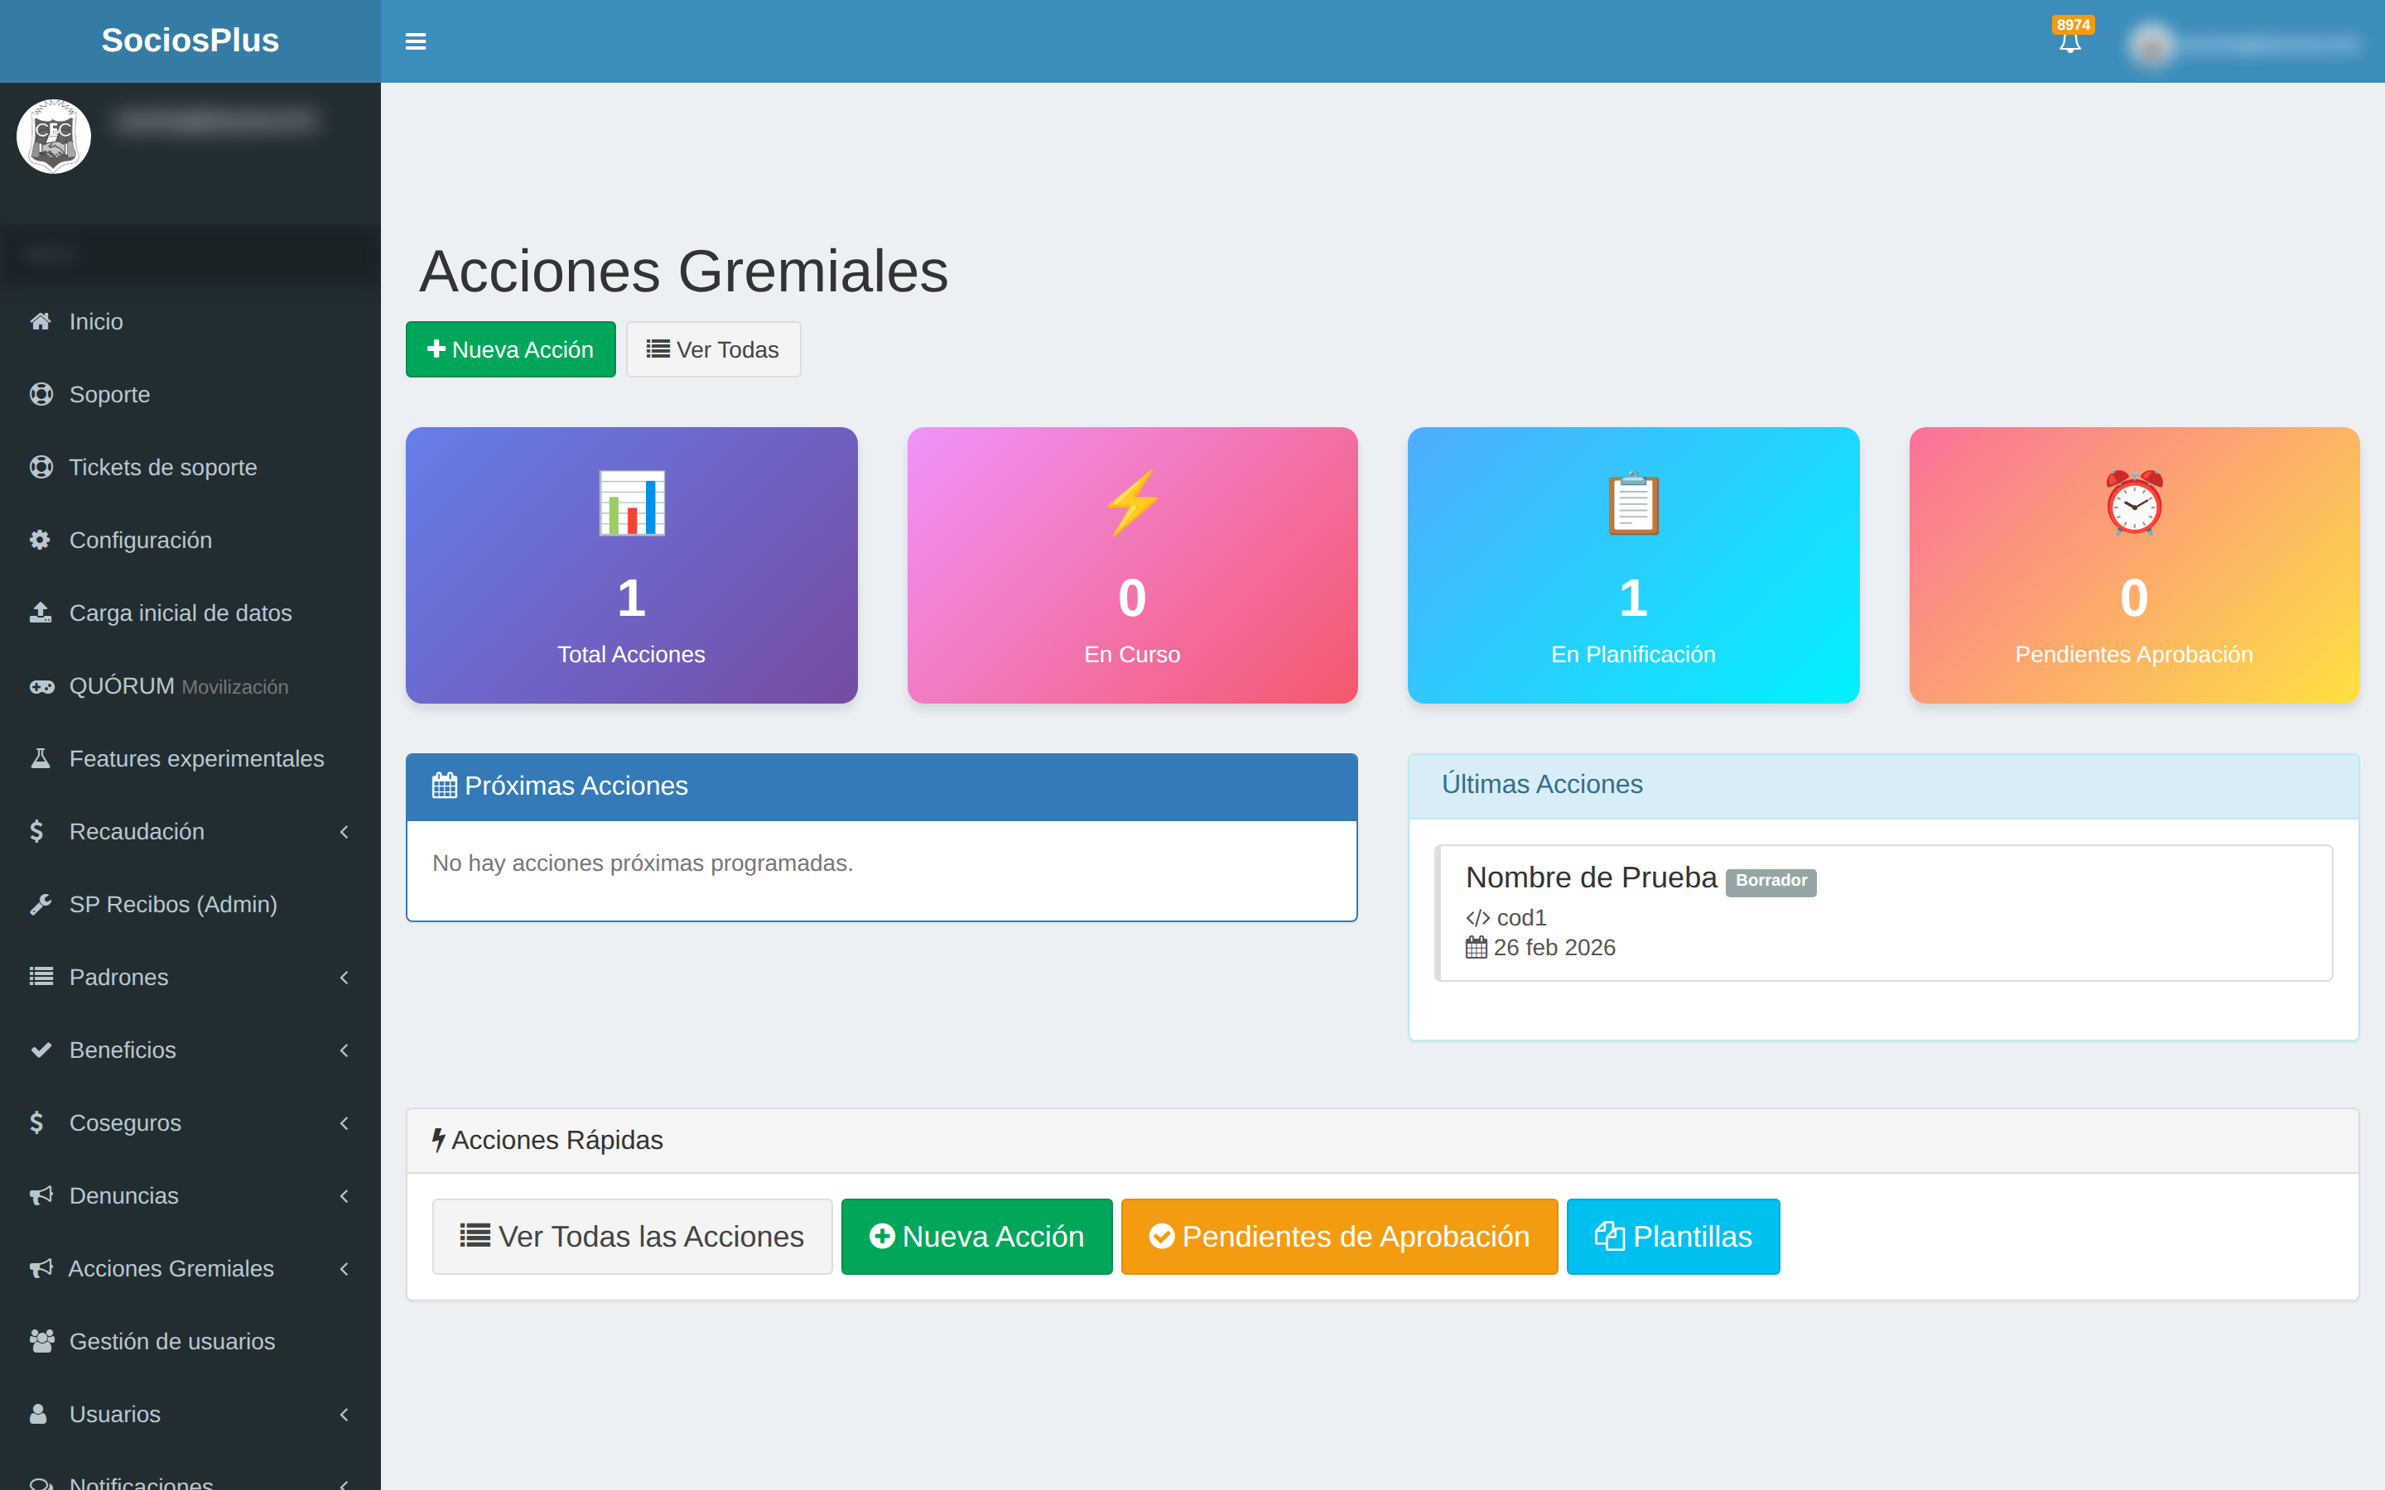Expand the Denuncias submenu chevron
The width and height of the screenshot is (2385, 1490).
pos(344,1196)
